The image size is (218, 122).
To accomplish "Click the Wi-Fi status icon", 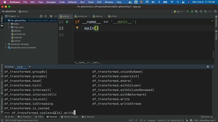I will [x=172, y=2].
